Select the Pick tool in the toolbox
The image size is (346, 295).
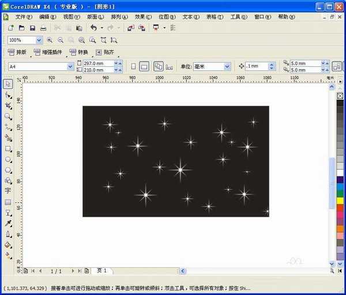pyautogui.click(x=8, y=84)
